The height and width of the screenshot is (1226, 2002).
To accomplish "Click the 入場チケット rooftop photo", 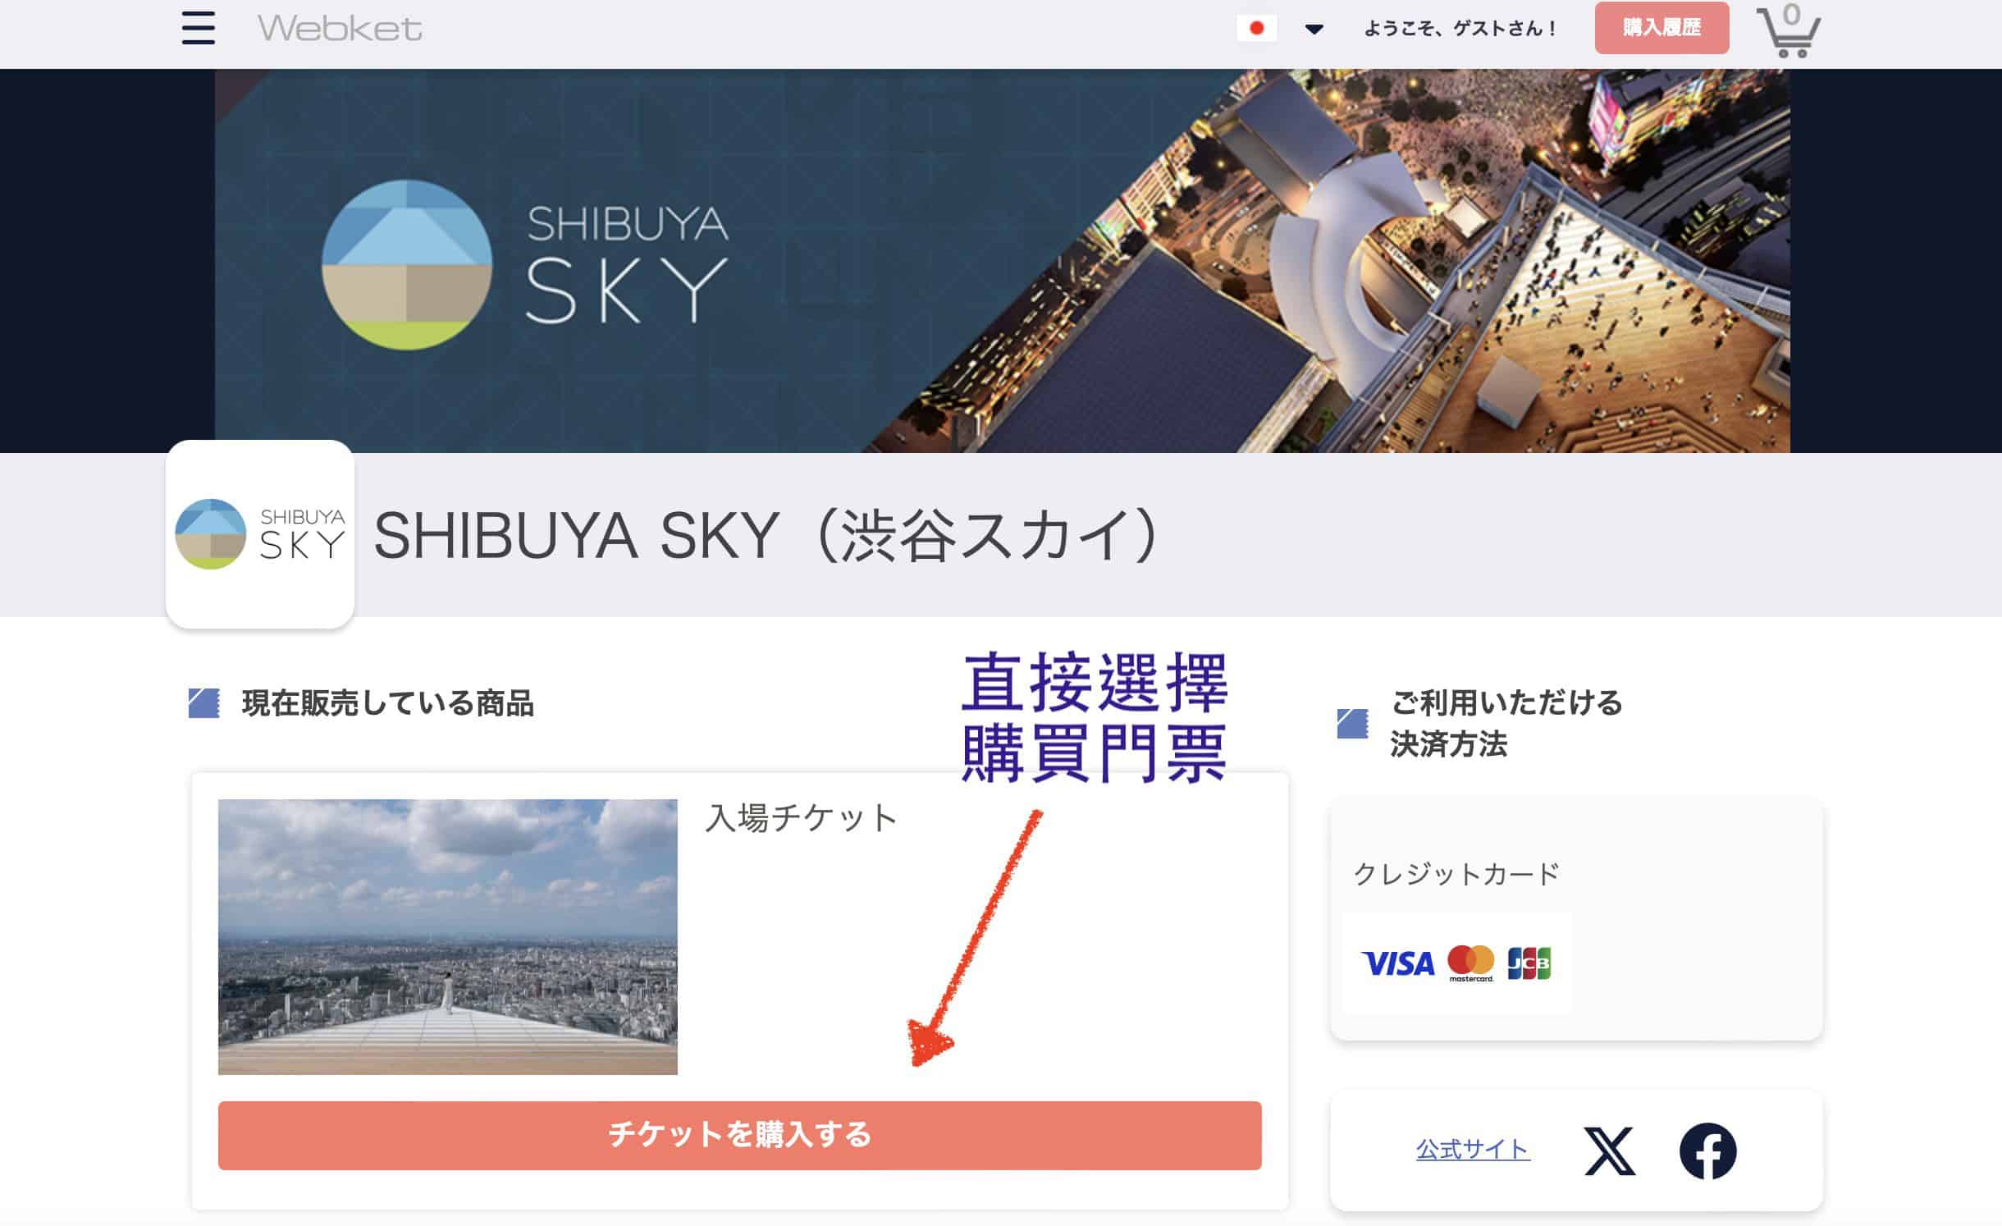I will tap(448, 936).
